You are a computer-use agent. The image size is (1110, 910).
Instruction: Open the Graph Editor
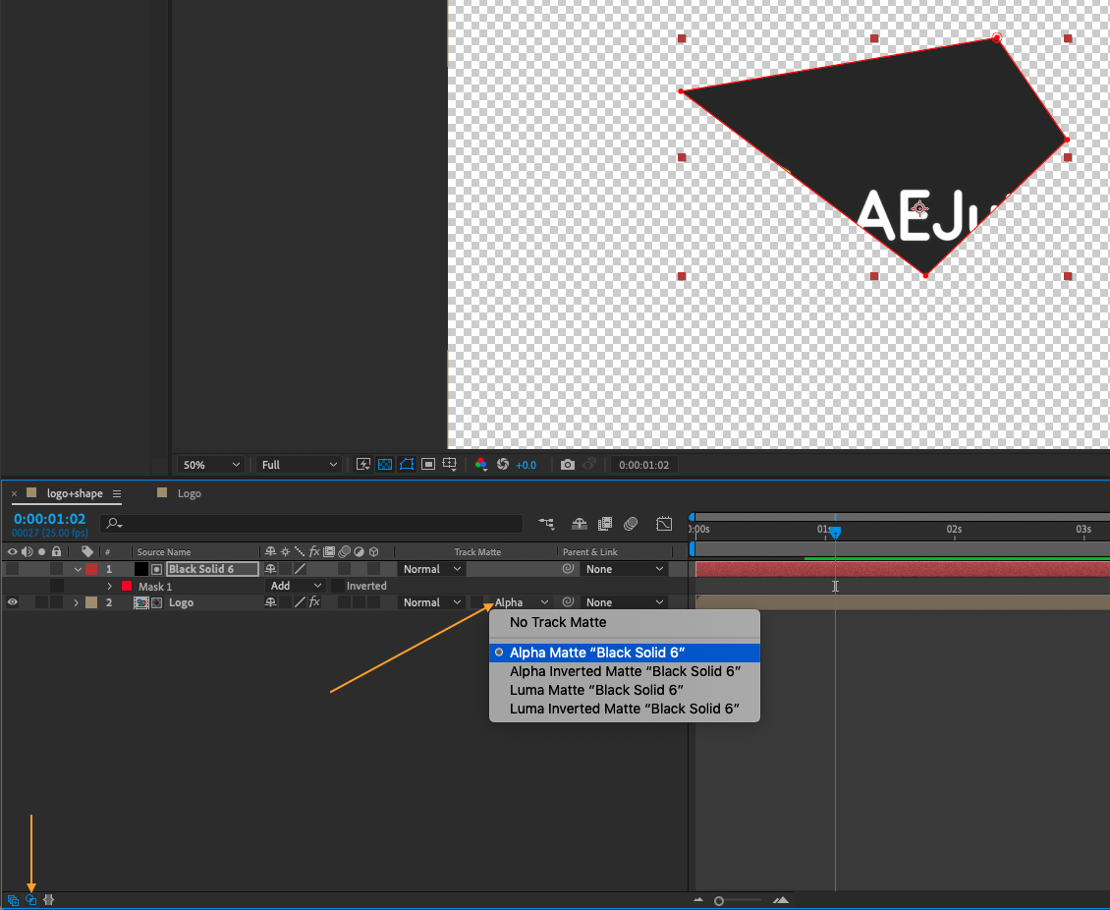pyautogui.click(x=664, y=524)
